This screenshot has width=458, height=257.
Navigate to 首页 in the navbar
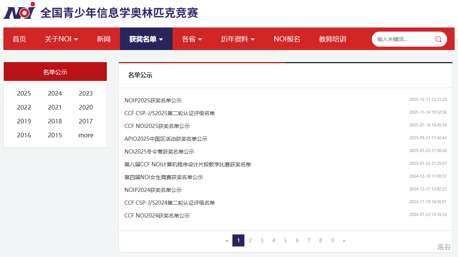click(19, 39)
